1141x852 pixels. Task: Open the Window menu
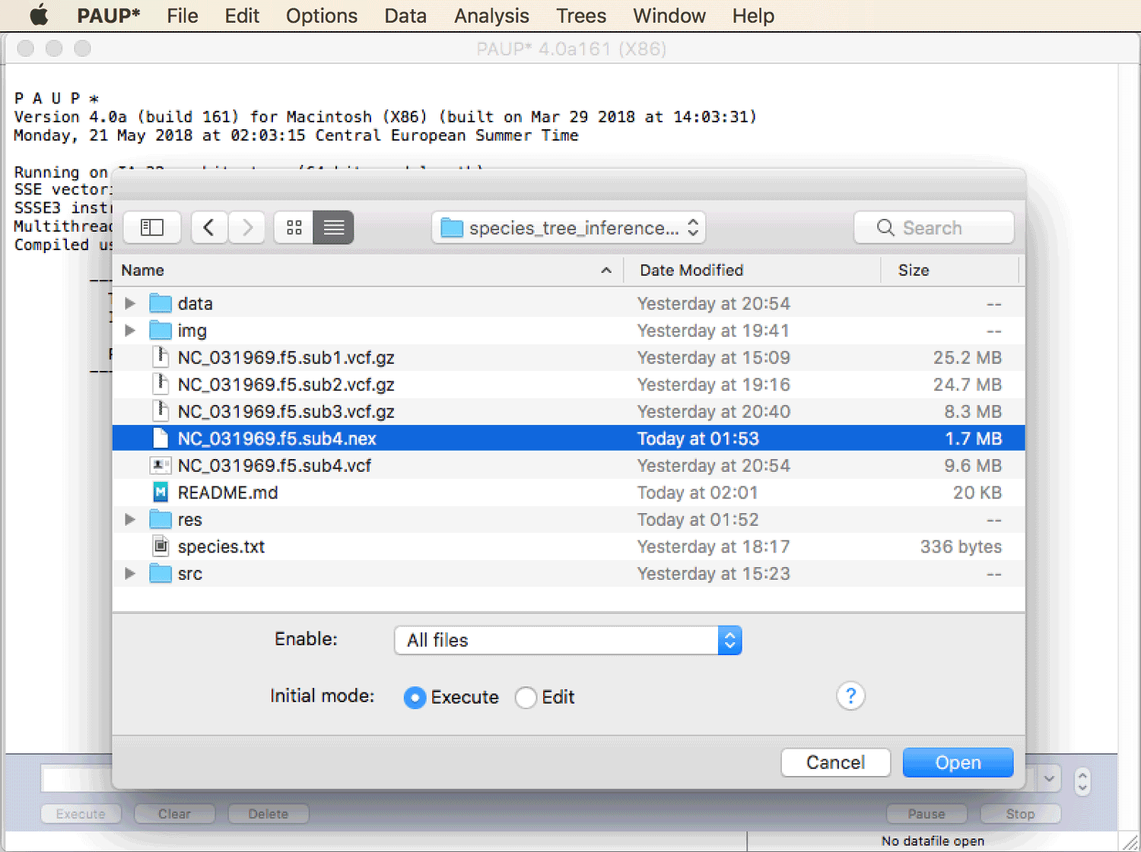coord(669,15)
